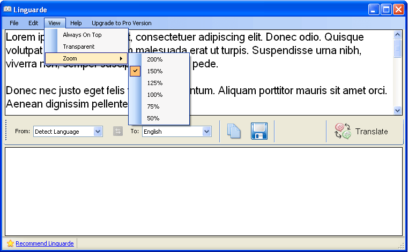Choose 75% zoom from the submenu

pos(153,106)
